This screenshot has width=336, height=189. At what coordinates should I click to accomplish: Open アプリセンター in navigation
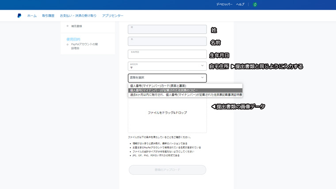click(113, 15)
